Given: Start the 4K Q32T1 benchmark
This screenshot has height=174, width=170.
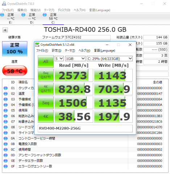Looking at the screenshot, I should click(x=46, y=89).
